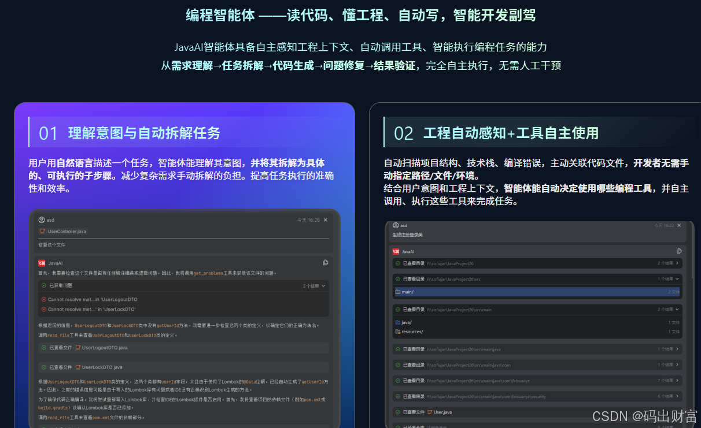Copy the JavaAI reply in the right panel
Screen dimensions: 701x428
pos(679,251)
